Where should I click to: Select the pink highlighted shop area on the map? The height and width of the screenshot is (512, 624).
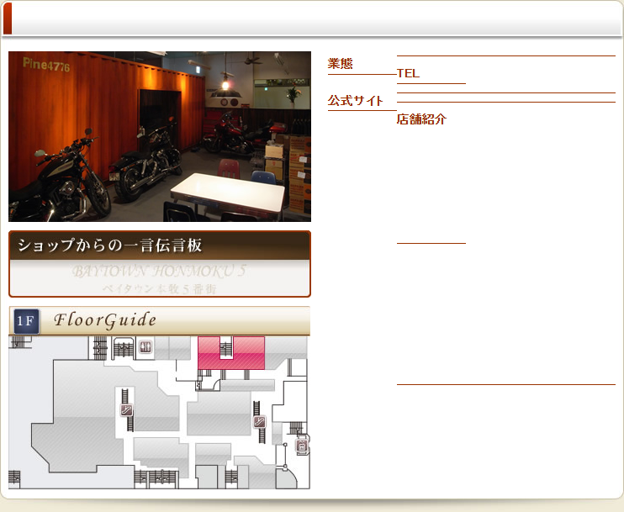click(248, 353)
